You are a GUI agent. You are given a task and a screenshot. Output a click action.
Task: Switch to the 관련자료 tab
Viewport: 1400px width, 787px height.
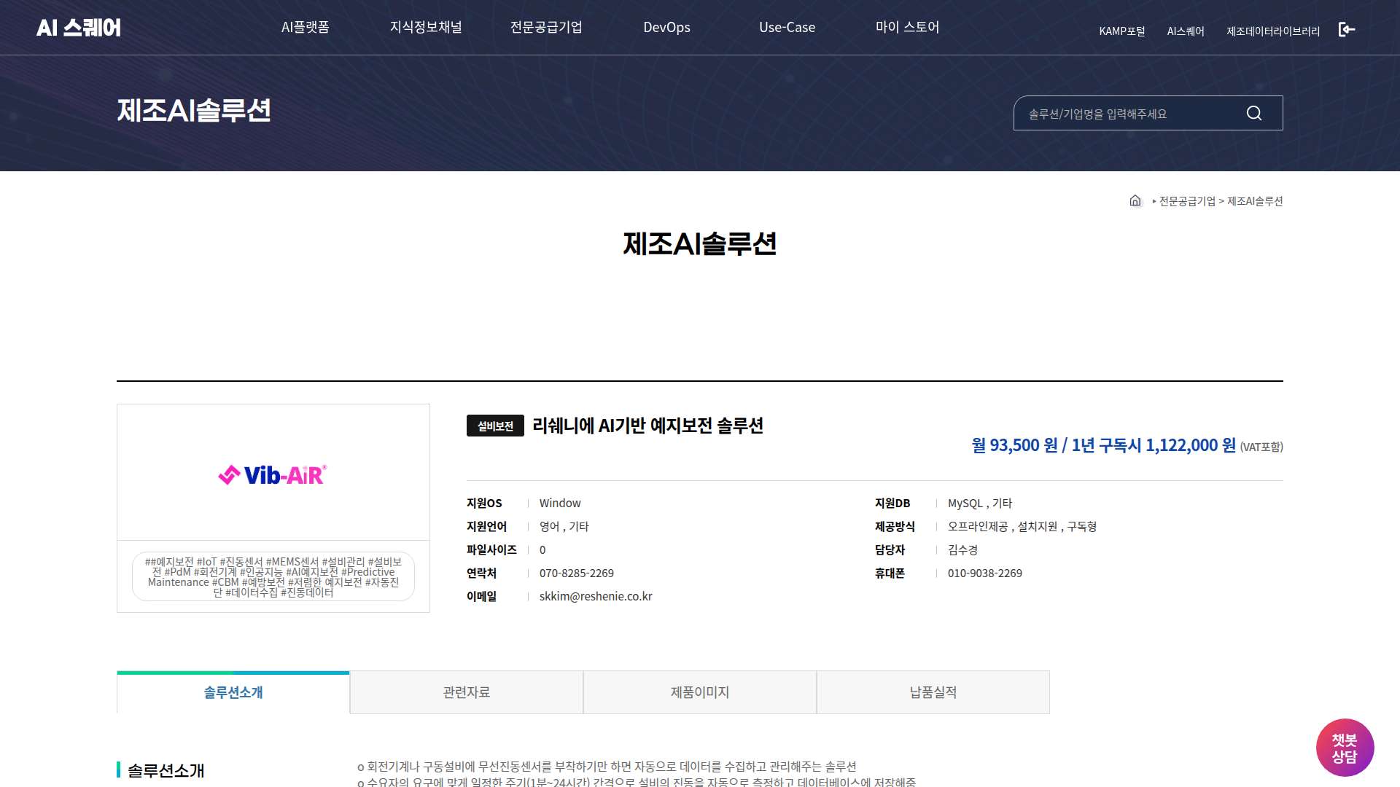pyautogui.click(x=467, y=692)
